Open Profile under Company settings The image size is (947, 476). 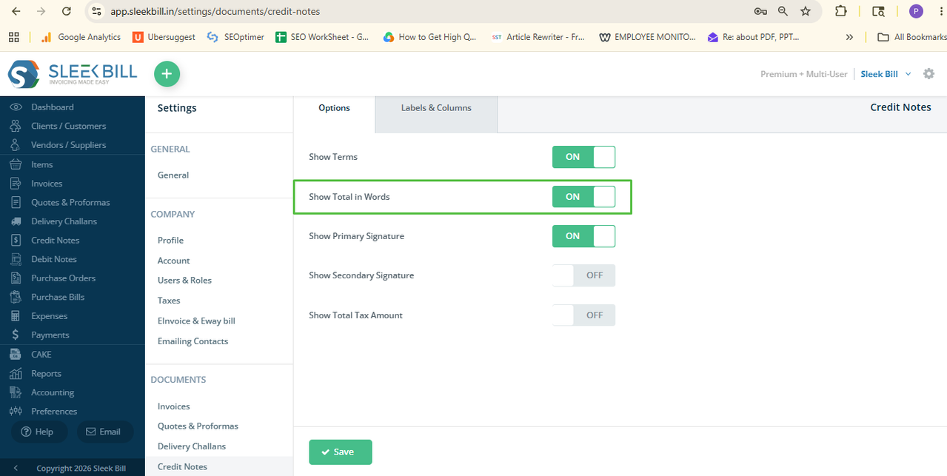click(170, 240)
